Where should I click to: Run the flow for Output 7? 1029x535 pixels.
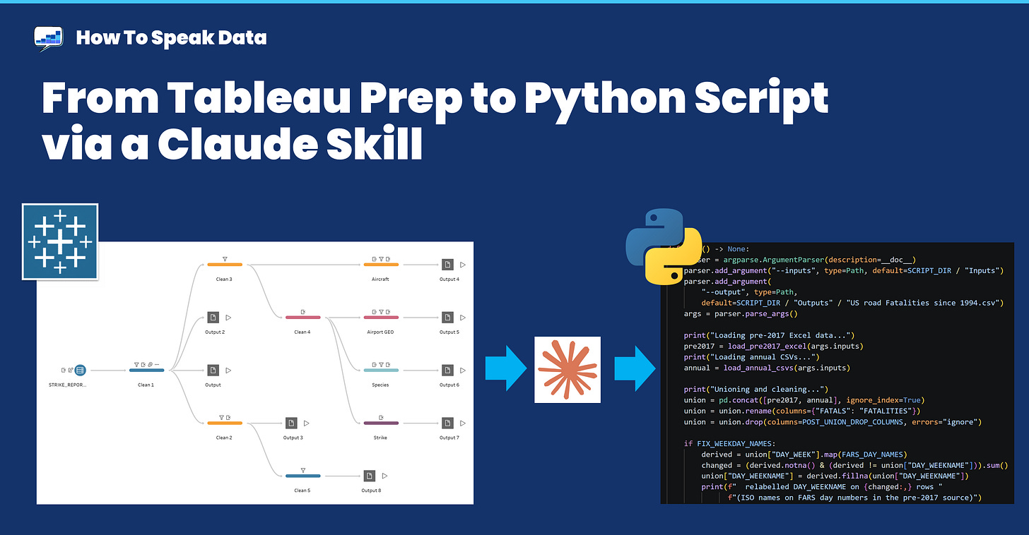(x=464, y=423)
